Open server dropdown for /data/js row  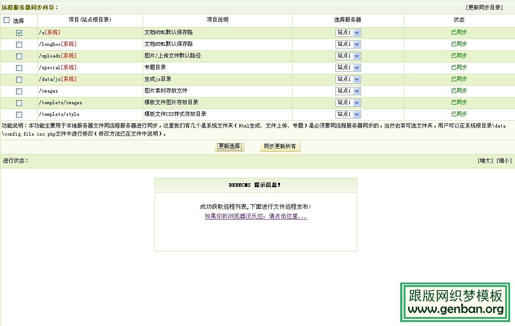[x=348, y=79]
